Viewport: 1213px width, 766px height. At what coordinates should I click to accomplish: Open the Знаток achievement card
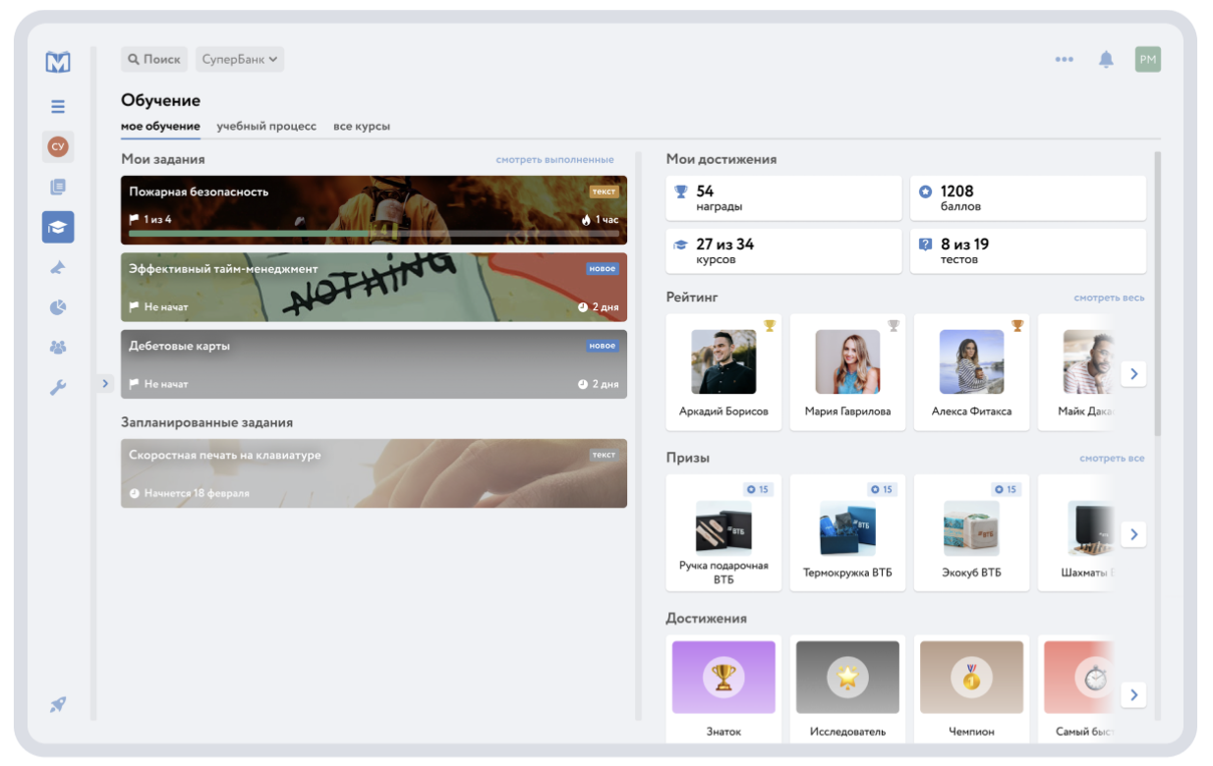click(x=723, y=688)
